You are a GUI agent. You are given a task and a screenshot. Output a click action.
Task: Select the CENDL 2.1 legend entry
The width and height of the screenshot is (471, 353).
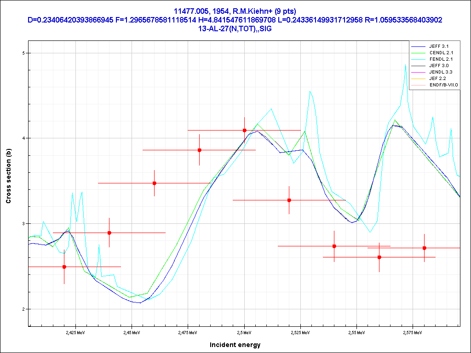[x=441, y=53]
